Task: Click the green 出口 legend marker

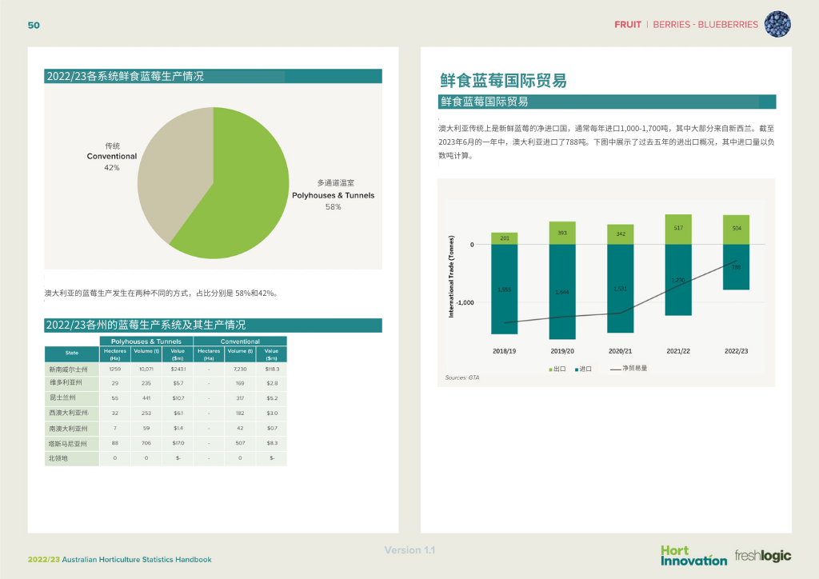Action: click(x=550, y=369)
